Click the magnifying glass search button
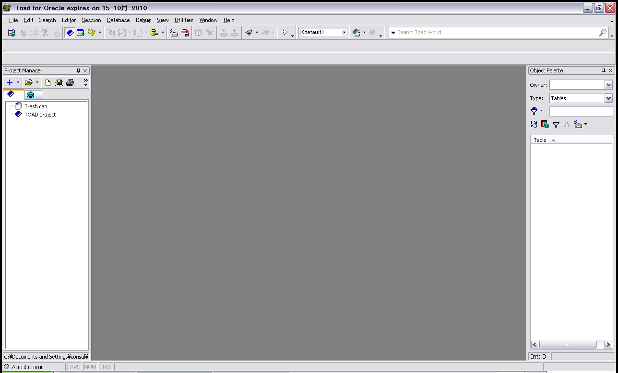The height and width of the screenshot is (373, 618). click(603, 32)
